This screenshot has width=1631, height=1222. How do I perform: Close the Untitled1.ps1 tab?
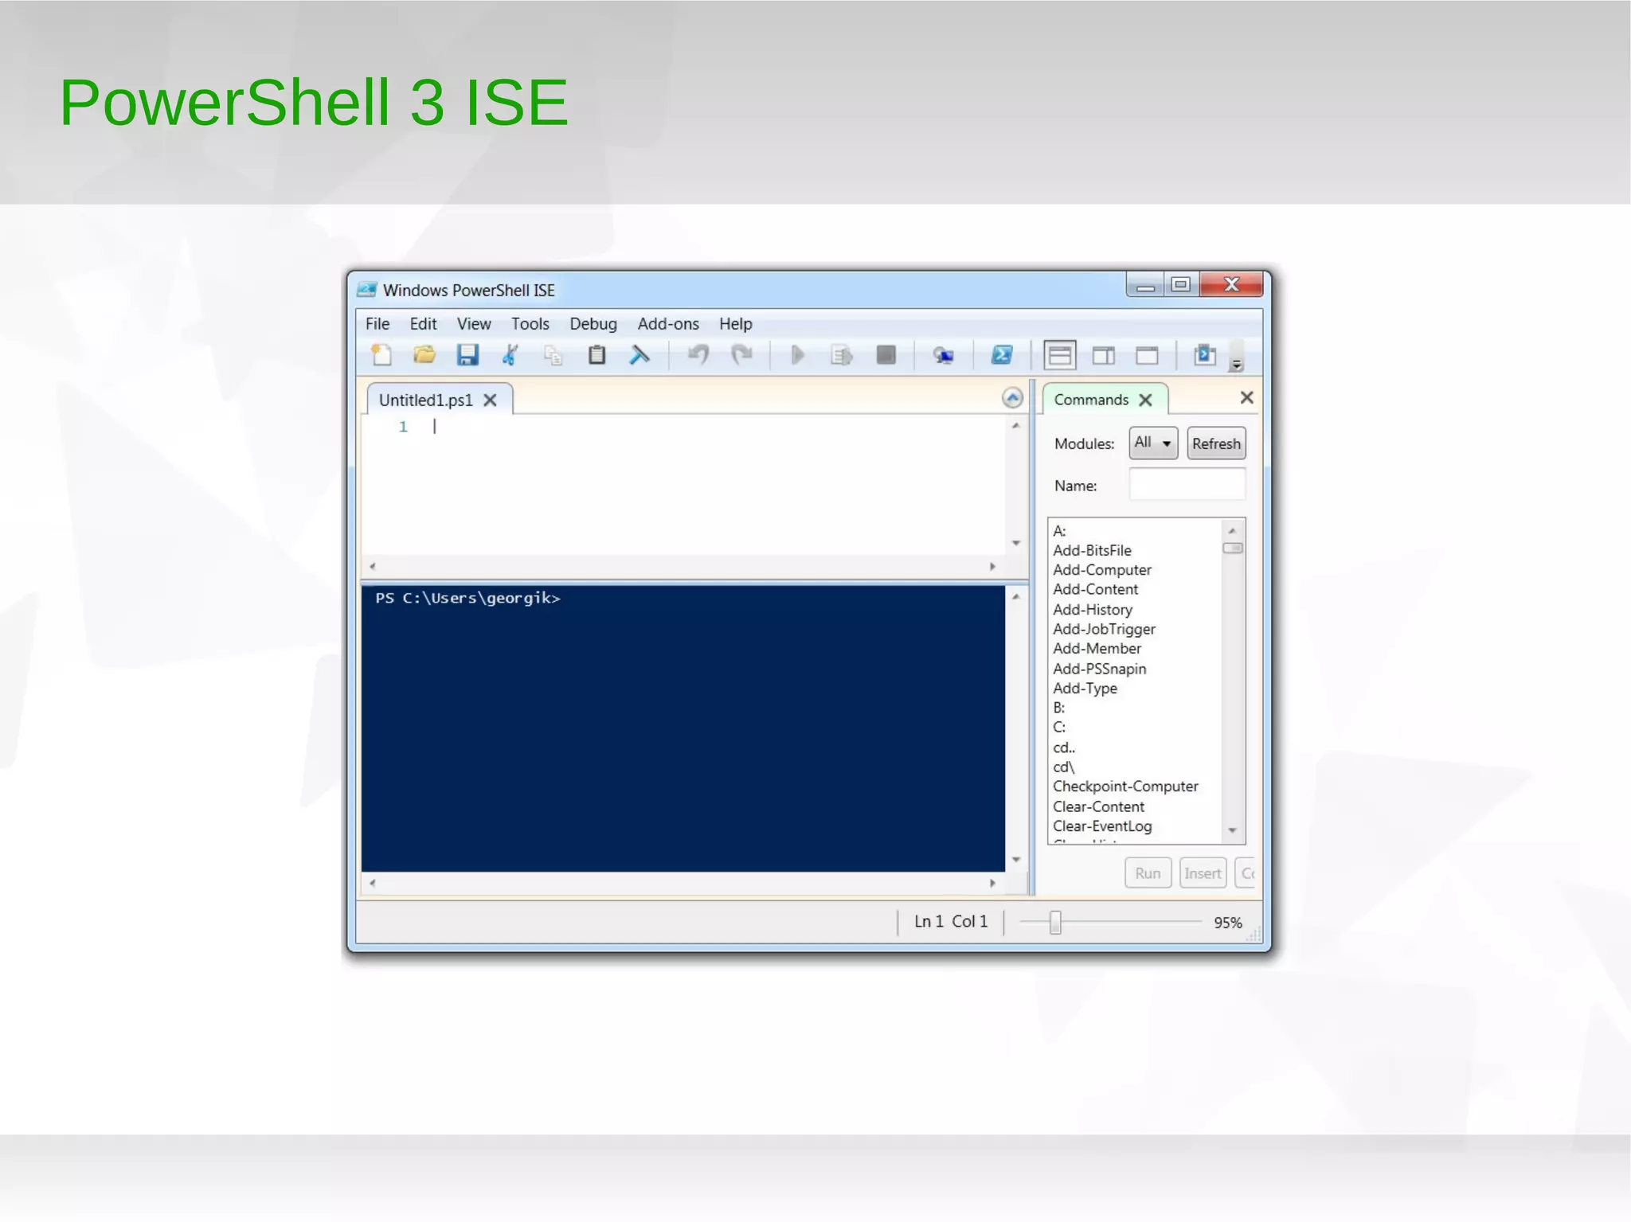(x=491, y=400)
